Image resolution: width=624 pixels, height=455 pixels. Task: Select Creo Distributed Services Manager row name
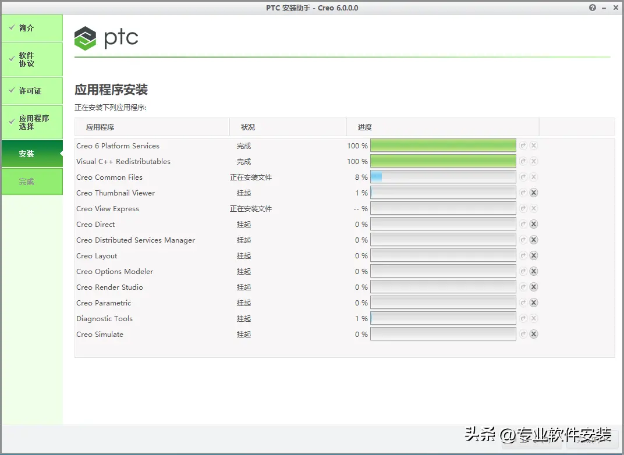(136, 240)
